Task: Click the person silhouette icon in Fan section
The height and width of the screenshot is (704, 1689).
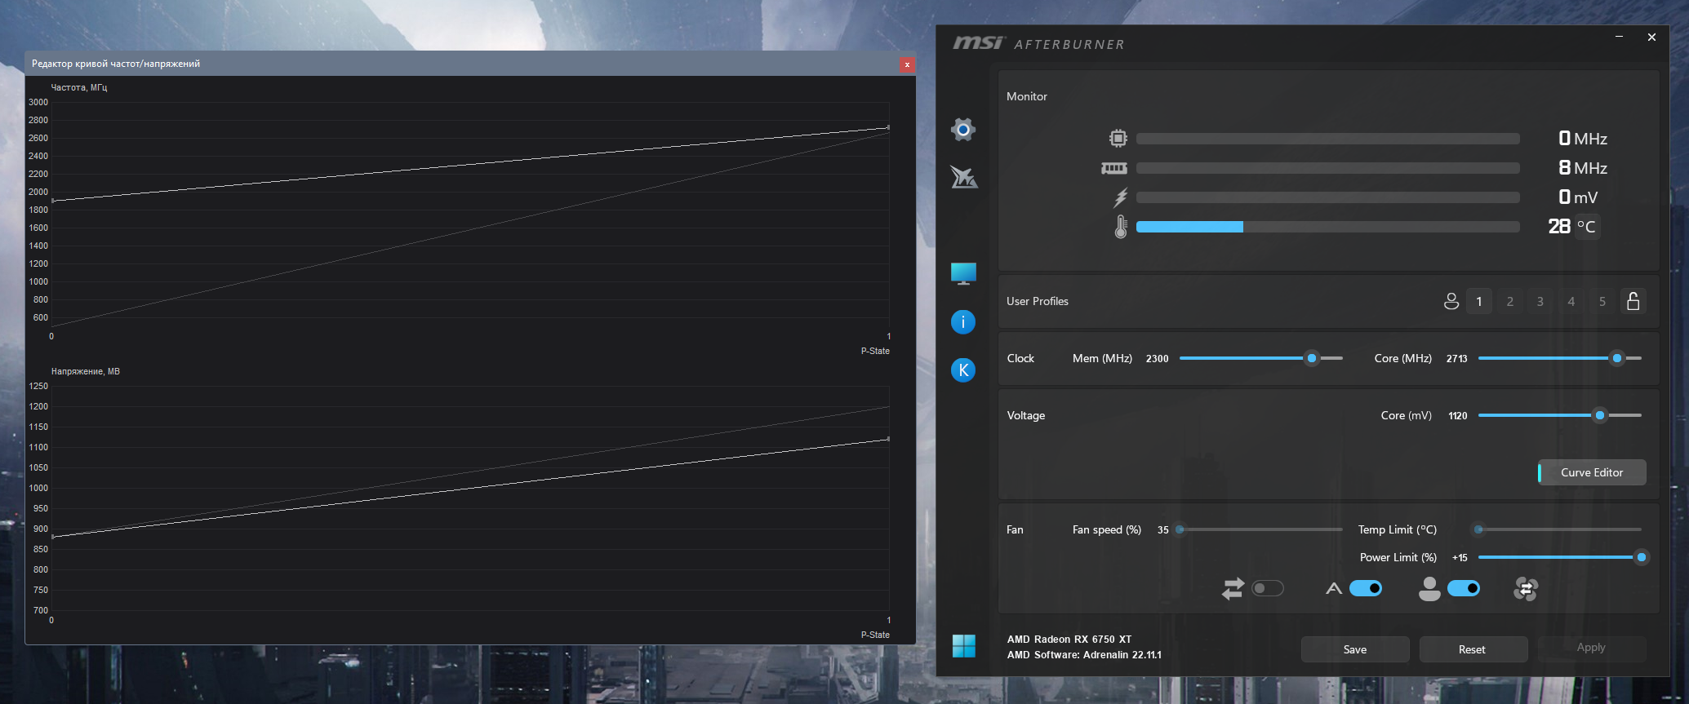Action: tap(1429, 588)
